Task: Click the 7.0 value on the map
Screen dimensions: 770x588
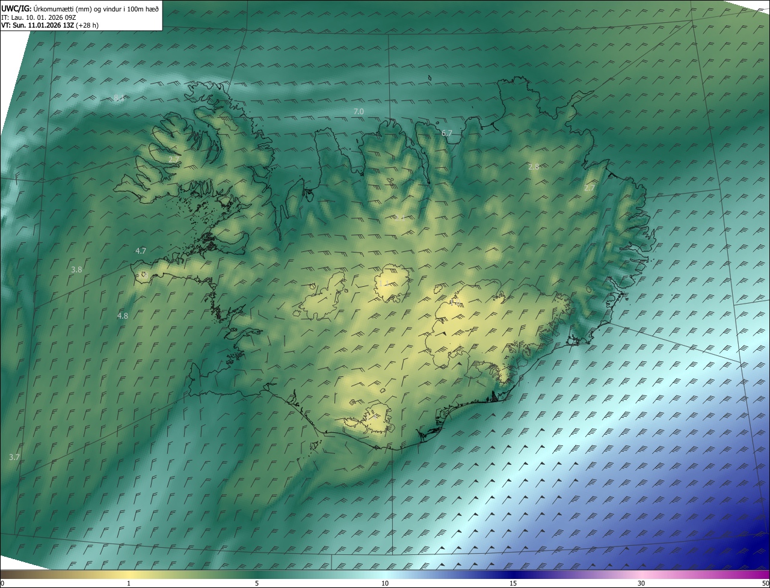Action: (x=359, y=112)
